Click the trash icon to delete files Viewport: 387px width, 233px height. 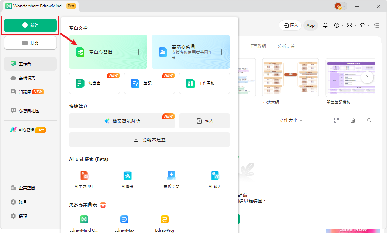(x=352, y=120)
